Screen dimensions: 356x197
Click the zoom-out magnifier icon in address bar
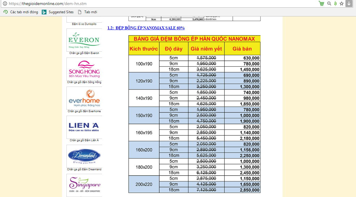pyautogui.click(x=329, y=4)
